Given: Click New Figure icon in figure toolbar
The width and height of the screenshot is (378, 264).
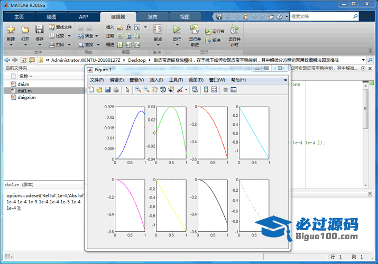Looking at the screenshot, I should click(91, 90).
